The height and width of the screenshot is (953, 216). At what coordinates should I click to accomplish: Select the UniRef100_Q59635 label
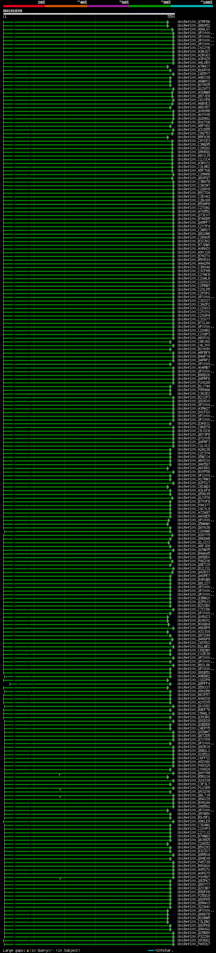tap(193, 494)
